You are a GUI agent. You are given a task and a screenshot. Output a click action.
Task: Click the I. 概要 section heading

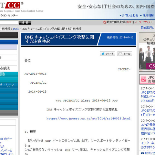point(30,132)
